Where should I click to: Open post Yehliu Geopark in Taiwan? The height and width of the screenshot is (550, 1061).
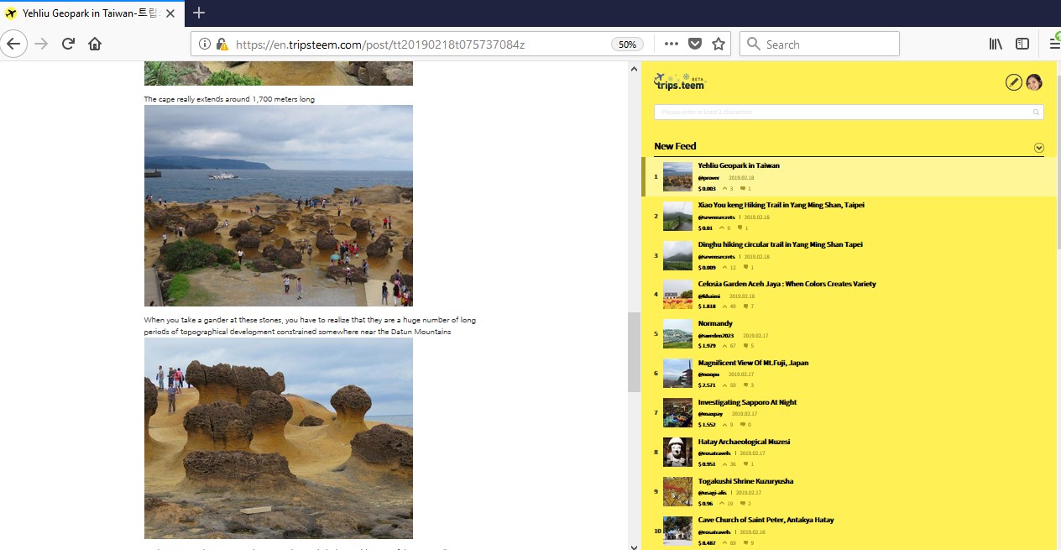pos(739,165)
